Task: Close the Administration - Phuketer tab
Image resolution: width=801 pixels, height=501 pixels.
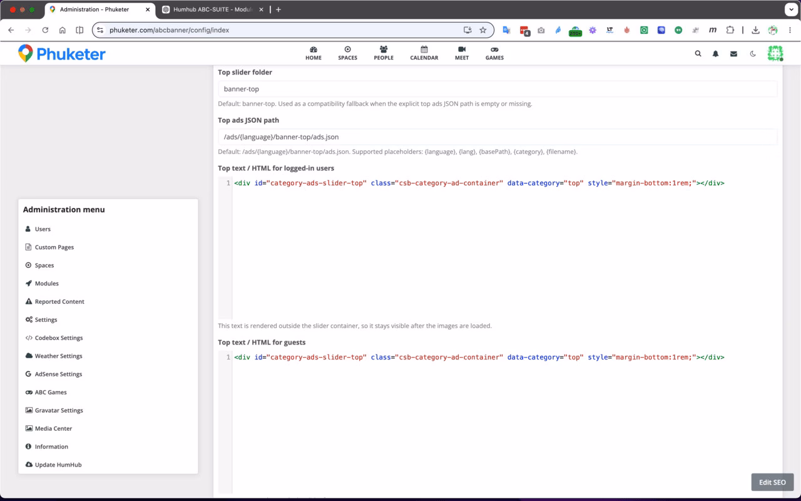Action: 147,9
